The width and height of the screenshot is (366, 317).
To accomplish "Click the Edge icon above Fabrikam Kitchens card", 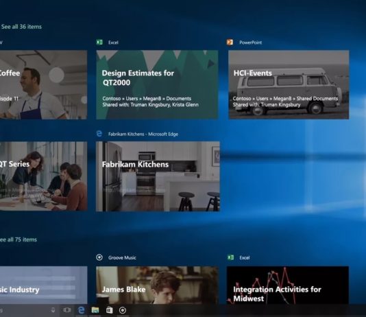I will coord(99,134).
